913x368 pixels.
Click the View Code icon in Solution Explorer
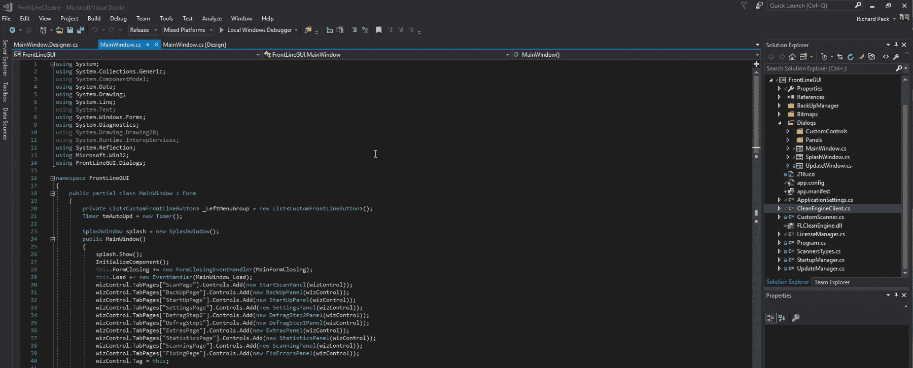(886, 57)
